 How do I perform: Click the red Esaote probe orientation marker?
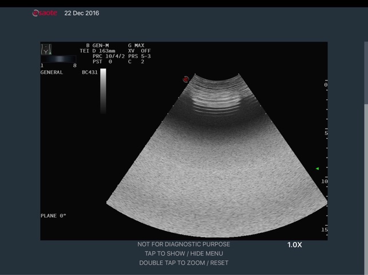pyautogui.click(x=185, y=79)
